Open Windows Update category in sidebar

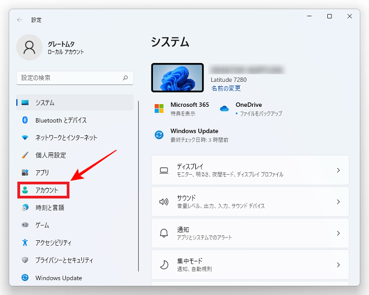(75, 278)
